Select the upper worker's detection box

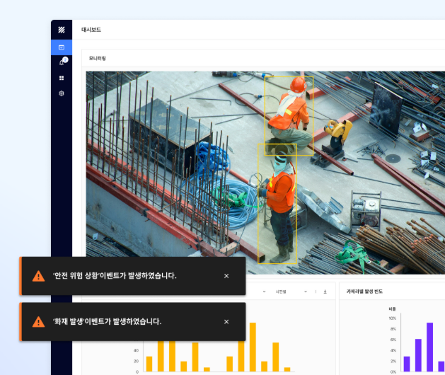(289, 115)
